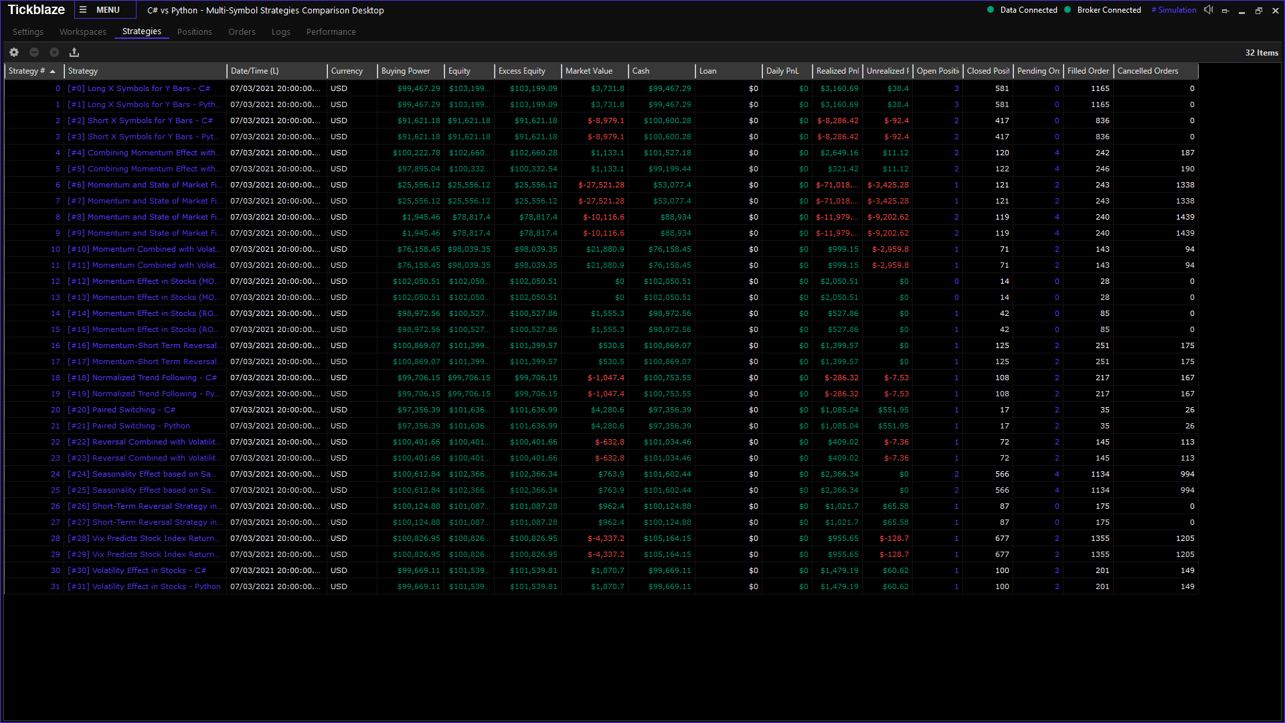
Task: Sort by Buying Power column header
Action: 406,71
